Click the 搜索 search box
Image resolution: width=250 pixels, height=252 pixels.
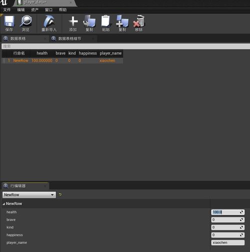[x=126, y=46]
